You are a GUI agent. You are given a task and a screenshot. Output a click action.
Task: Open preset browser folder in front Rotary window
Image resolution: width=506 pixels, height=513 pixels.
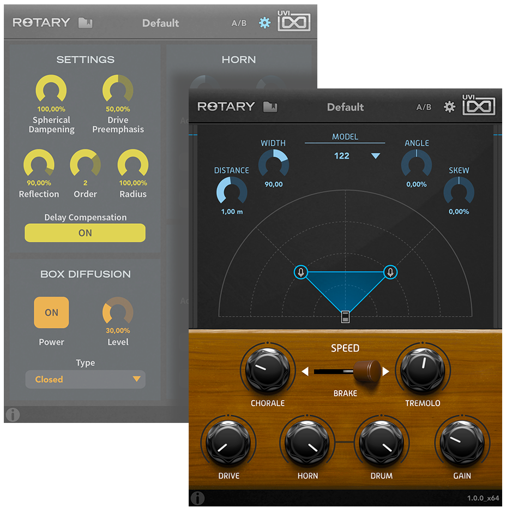[270, 106]
